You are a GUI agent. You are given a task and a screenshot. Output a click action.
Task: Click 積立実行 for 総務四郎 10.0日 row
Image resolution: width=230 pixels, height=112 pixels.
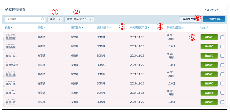click(x=209, y=46)
